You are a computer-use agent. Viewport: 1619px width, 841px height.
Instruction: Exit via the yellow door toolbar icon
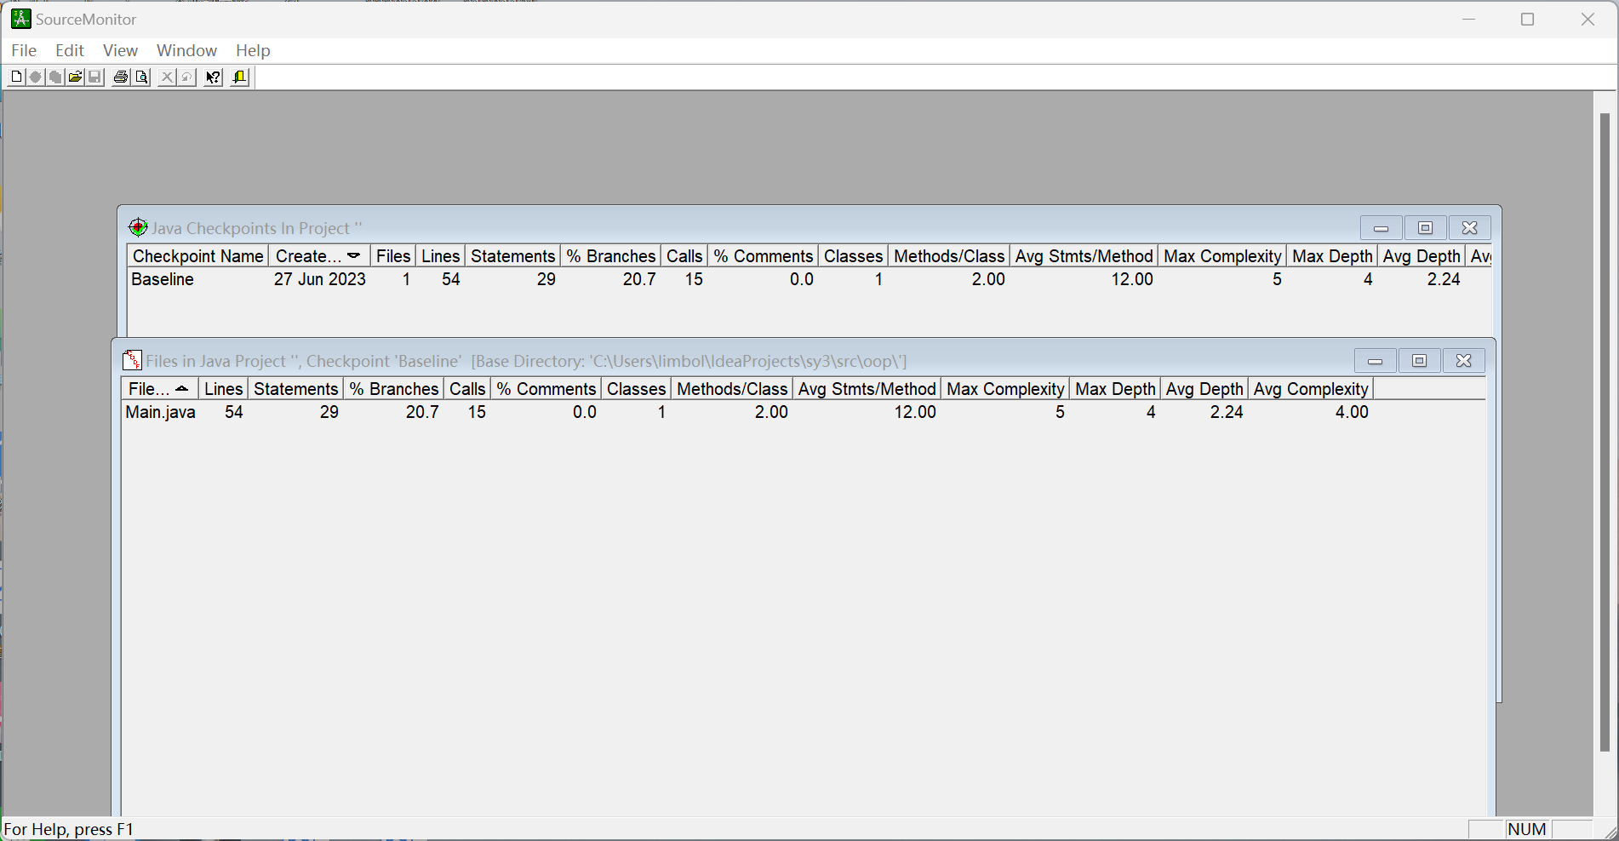coord(239,77)
